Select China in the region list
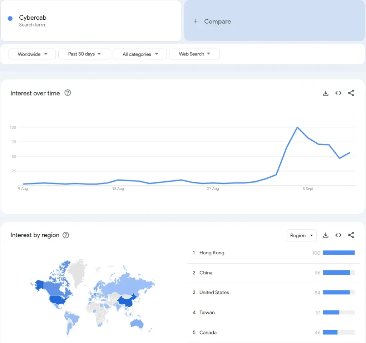366x343 pixels. 273,273
